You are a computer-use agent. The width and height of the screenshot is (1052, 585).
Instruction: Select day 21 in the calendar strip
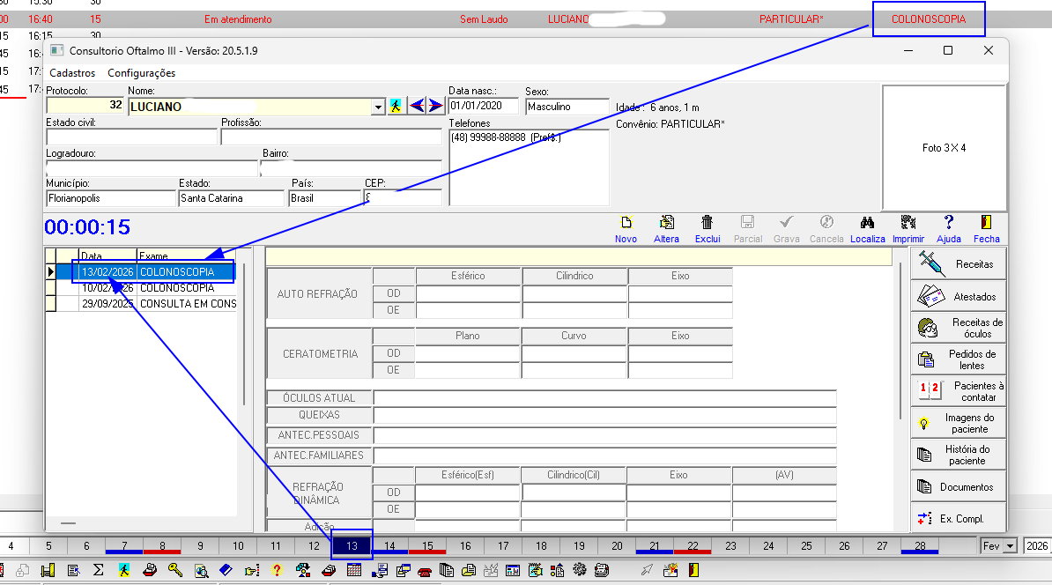pos(655,546)
